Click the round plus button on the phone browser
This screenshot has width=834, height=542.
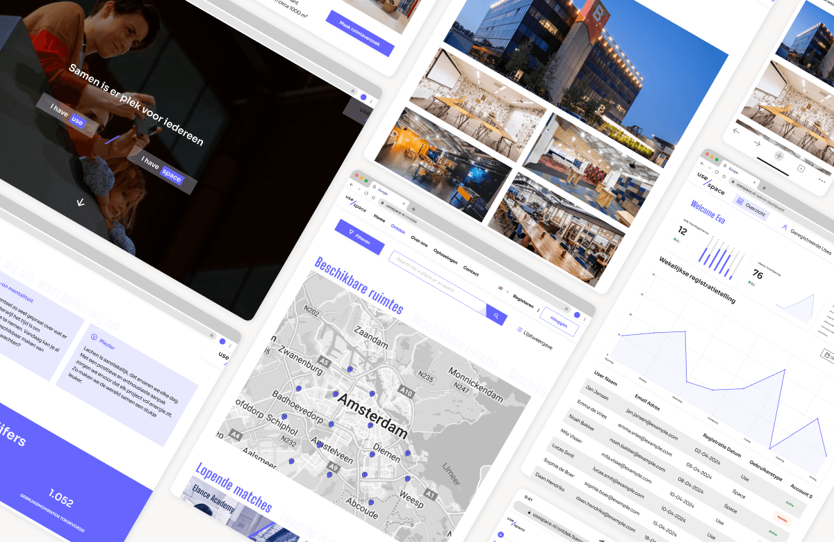pos(779,156)
